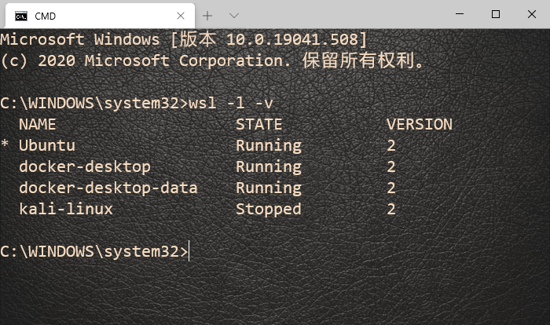
Task: Click the Ubuntu distribution name
Action: (47, 145)
